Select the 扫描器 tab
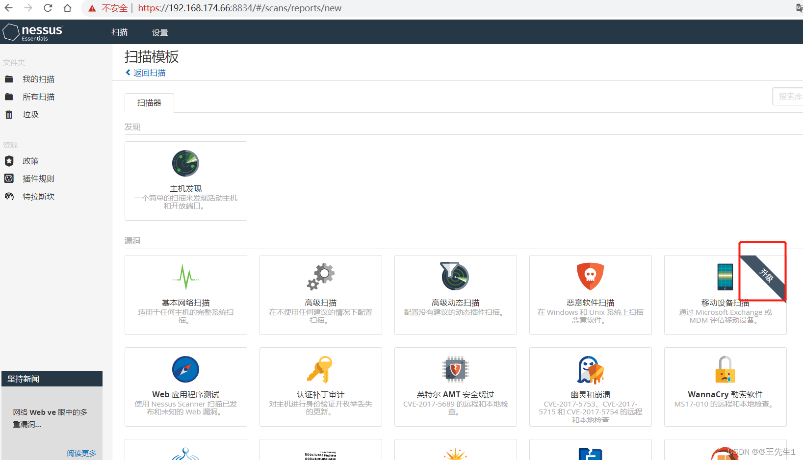The width and height of the screenshot is (803, 460). [149, 103]
